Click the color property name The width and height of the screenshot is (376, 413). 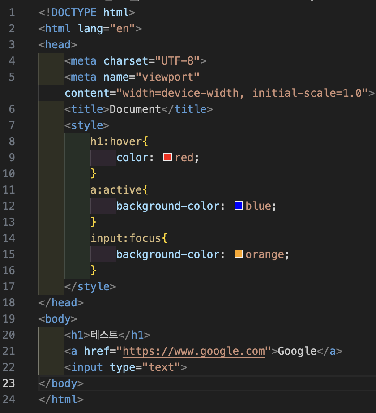click(132, 158)
